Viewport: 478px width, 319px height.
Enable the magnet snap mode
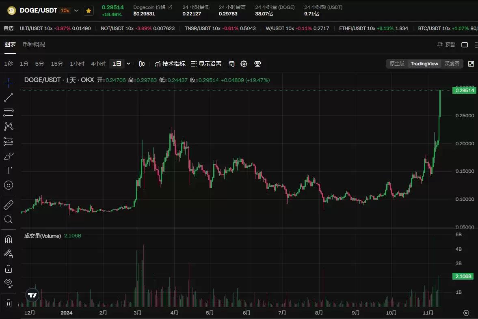tap(9, 239)
